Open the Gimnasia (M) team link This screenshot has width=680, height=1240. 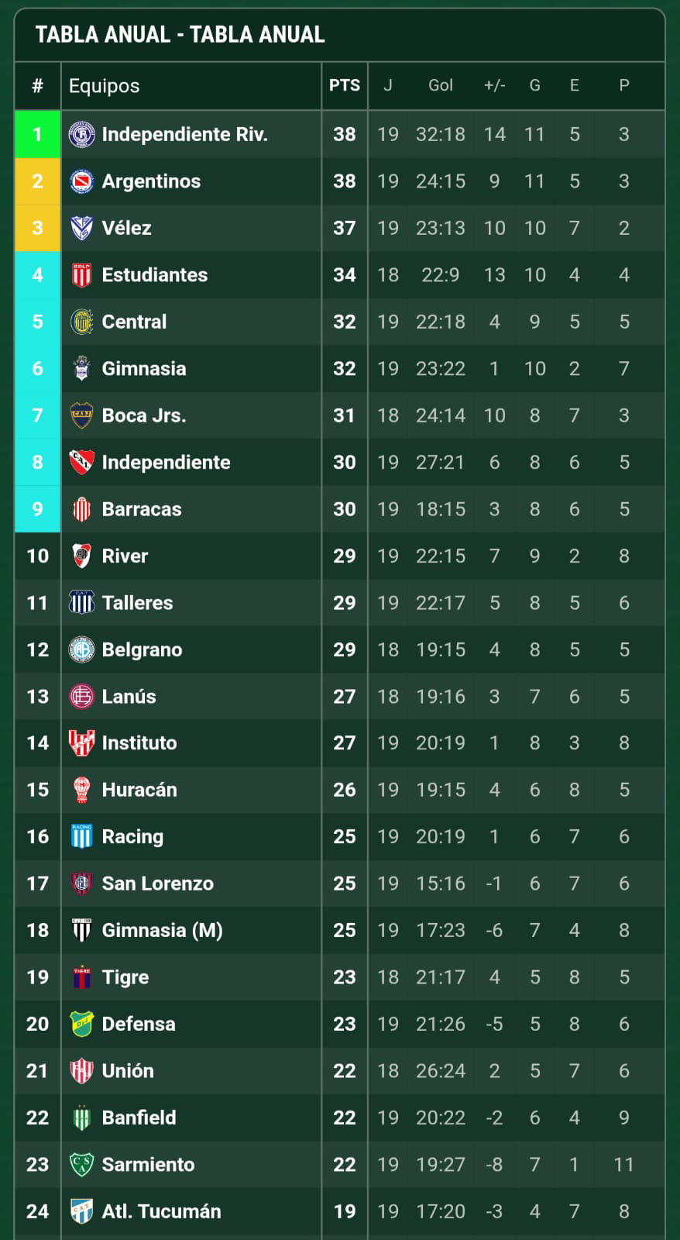point(163,930)
